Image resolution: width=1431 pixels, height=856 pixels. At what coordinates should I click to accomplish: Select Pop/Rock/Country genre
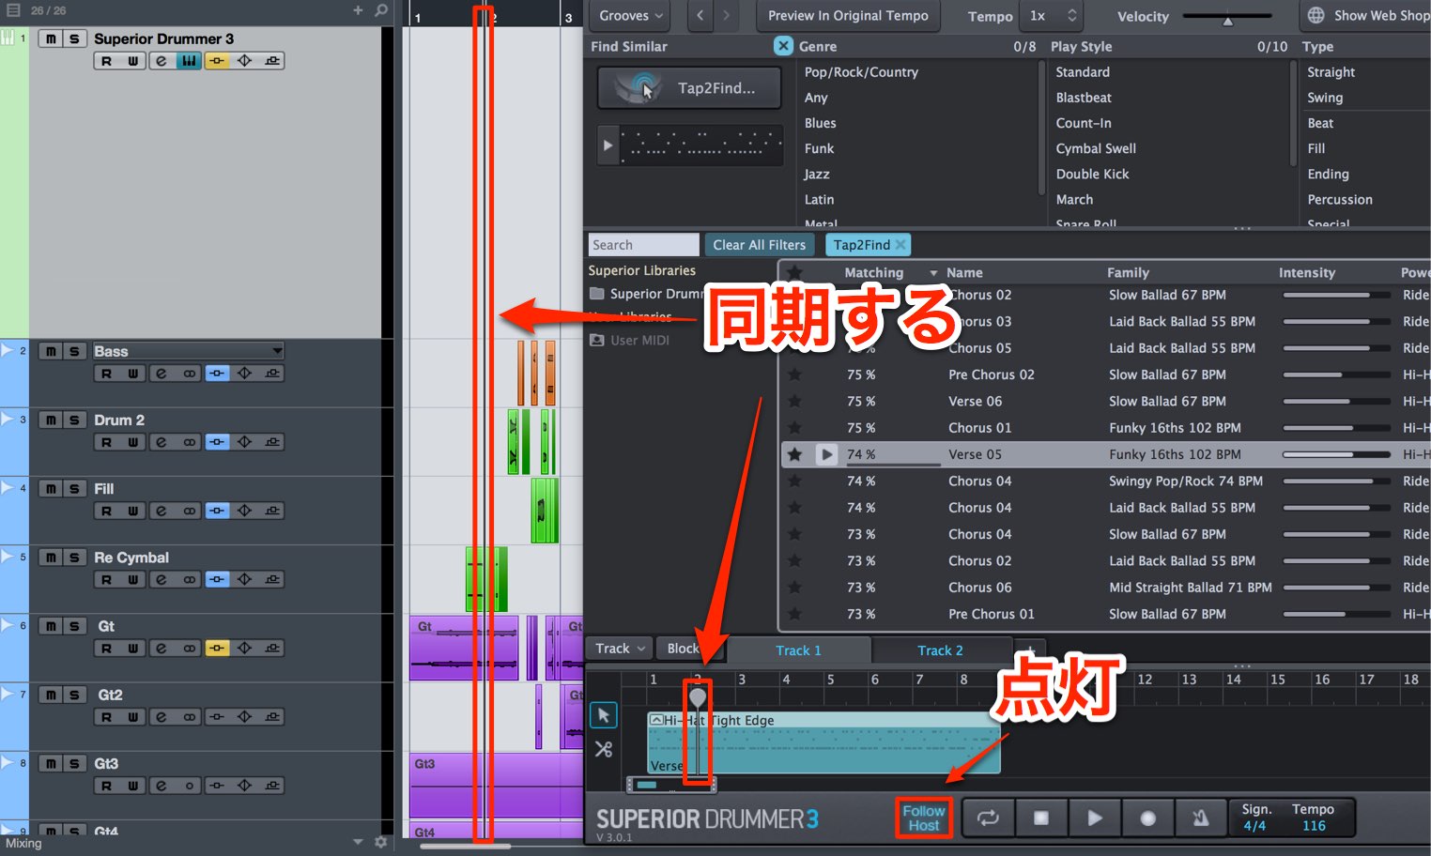coord(861,72)
